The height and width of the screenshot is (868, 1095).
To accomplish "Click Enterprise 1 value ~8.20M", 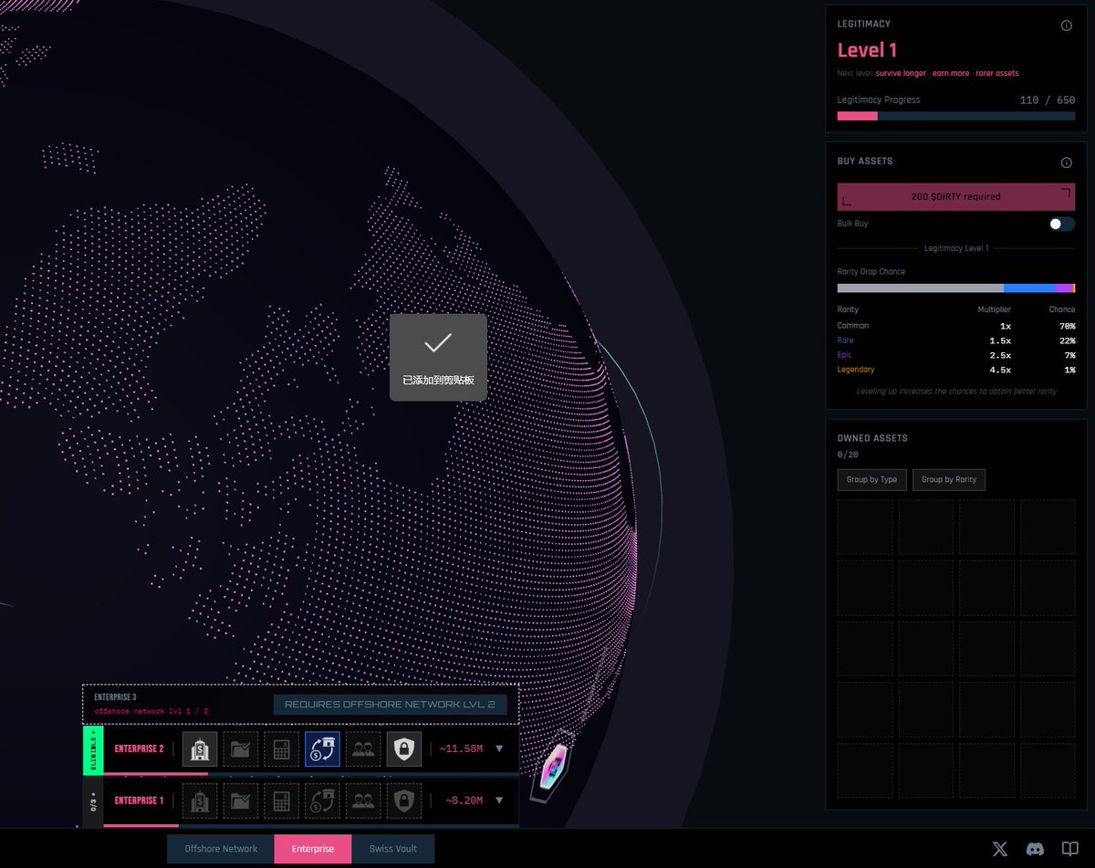I will click(x=464, y=800).
